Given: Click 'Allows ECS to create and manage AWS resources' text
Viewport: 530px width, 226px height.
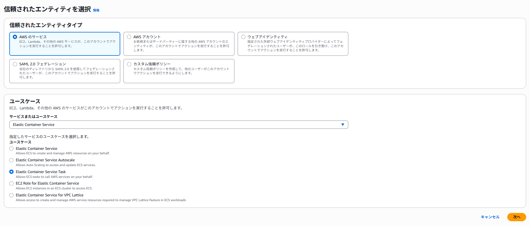Looking at the screenshot, I should [63, 153].
